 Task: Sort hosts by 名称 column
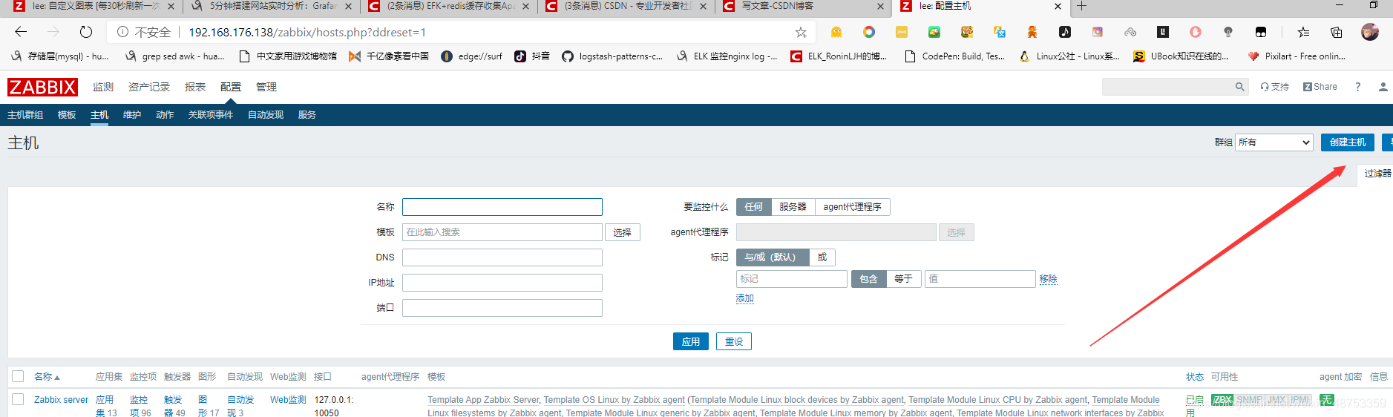[47, 377]
